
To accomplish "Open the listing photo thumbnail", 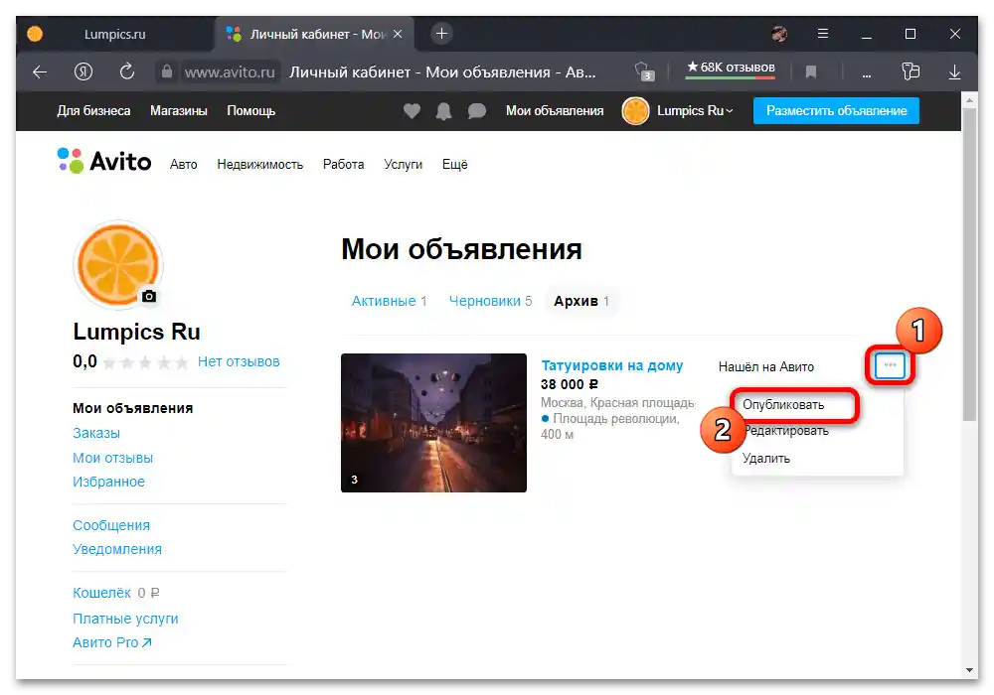I will (433, 423).
